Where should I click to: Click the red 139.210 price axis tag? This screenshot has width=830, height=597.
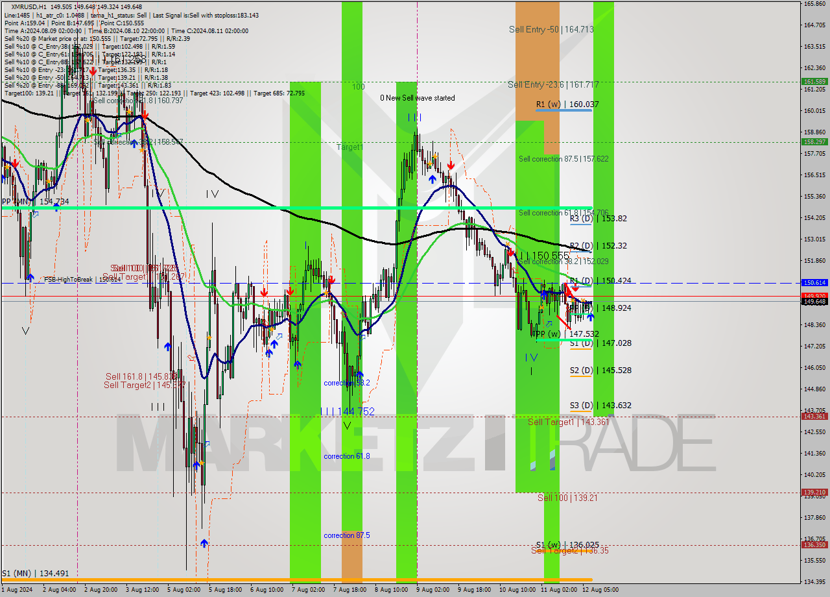[x=814, y=493]
